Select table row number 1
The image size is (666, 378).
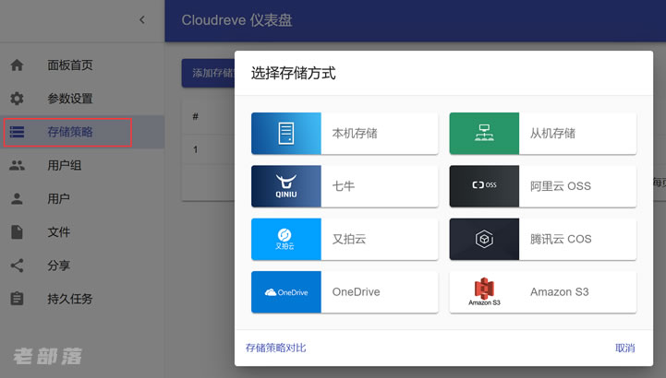tap(196, 149)
